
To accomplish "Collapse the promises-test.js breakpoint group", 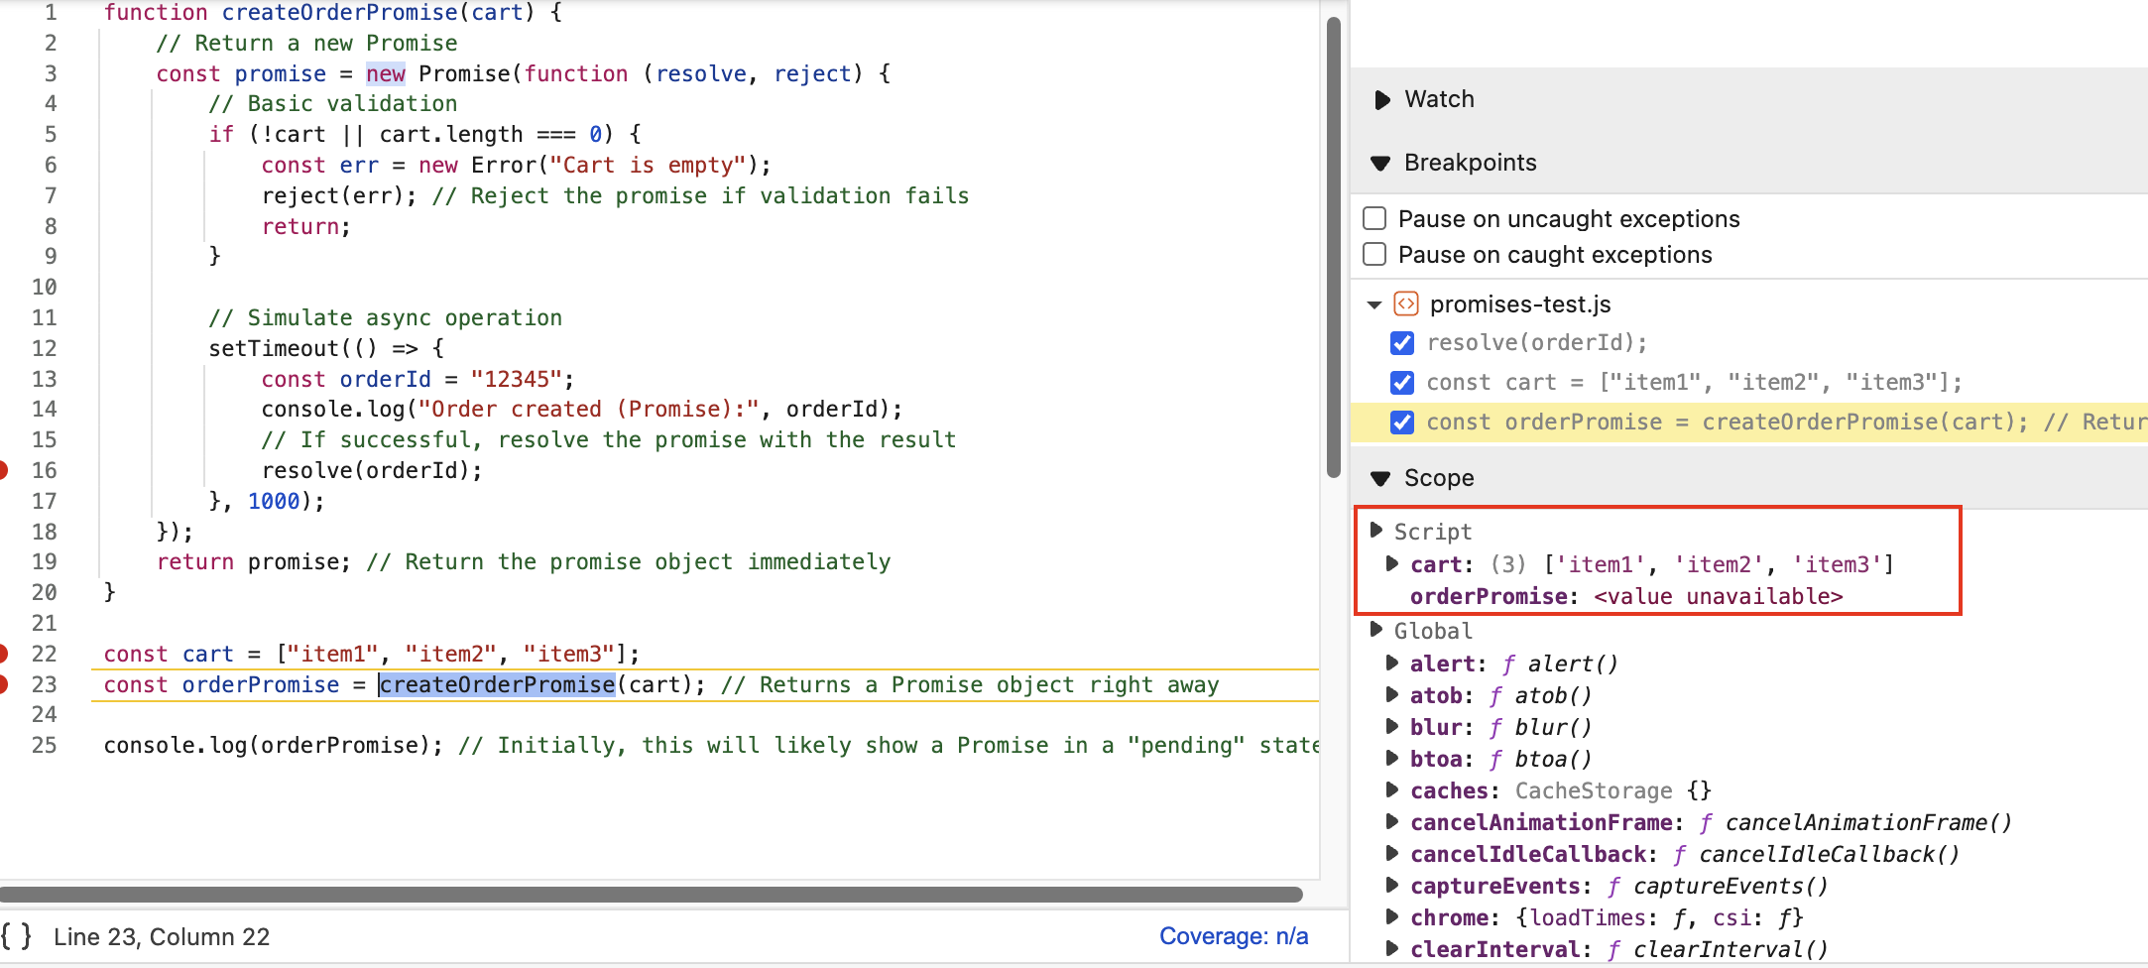I will pos(1374,304).
